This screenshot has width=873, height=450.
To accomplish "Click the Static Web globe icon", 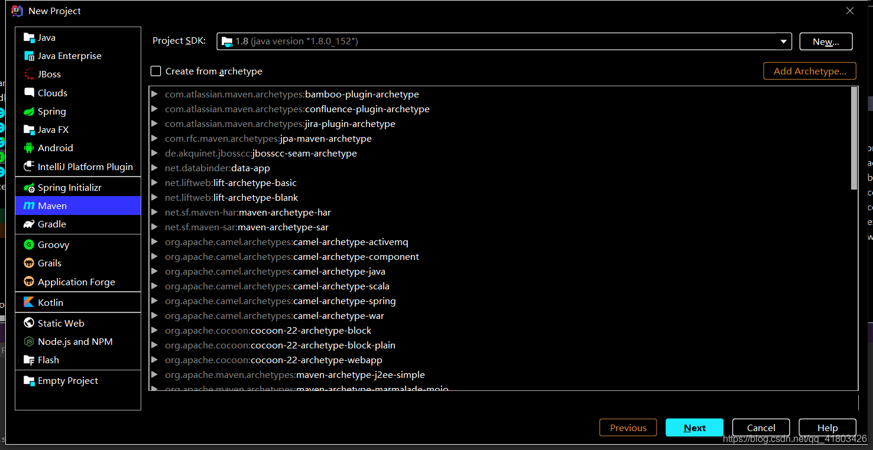I will 29,323.
